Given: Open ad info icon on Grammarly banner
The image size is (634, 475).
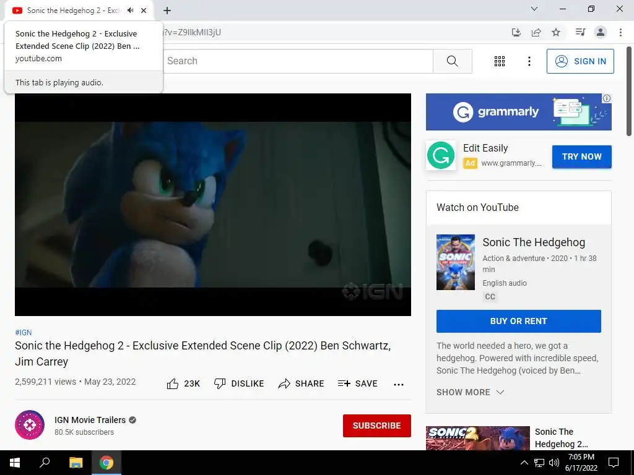Looking at the screenshot, I should pyautogui.click(x=606, y=98).
